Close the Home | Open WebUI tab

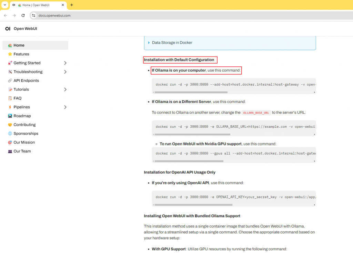pos(63,5)
